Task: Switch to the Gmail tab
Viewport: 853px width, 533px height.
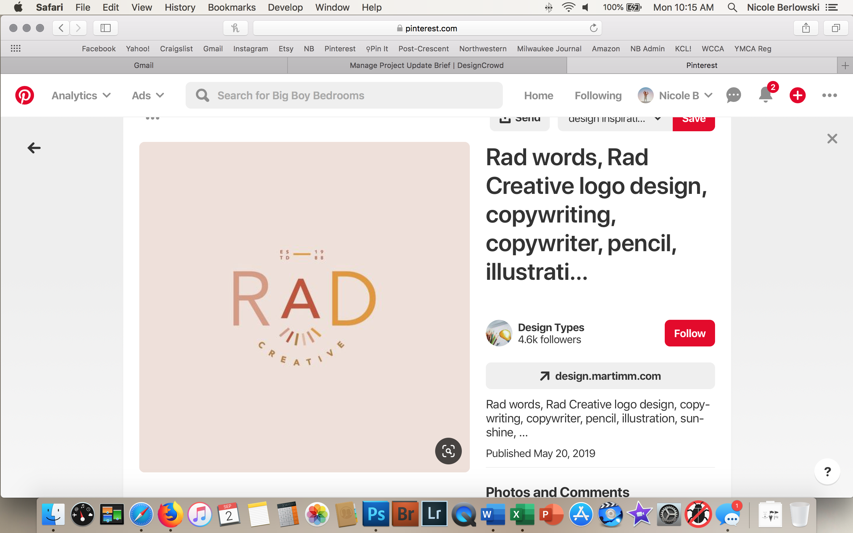Action: (x=144, y=66)
